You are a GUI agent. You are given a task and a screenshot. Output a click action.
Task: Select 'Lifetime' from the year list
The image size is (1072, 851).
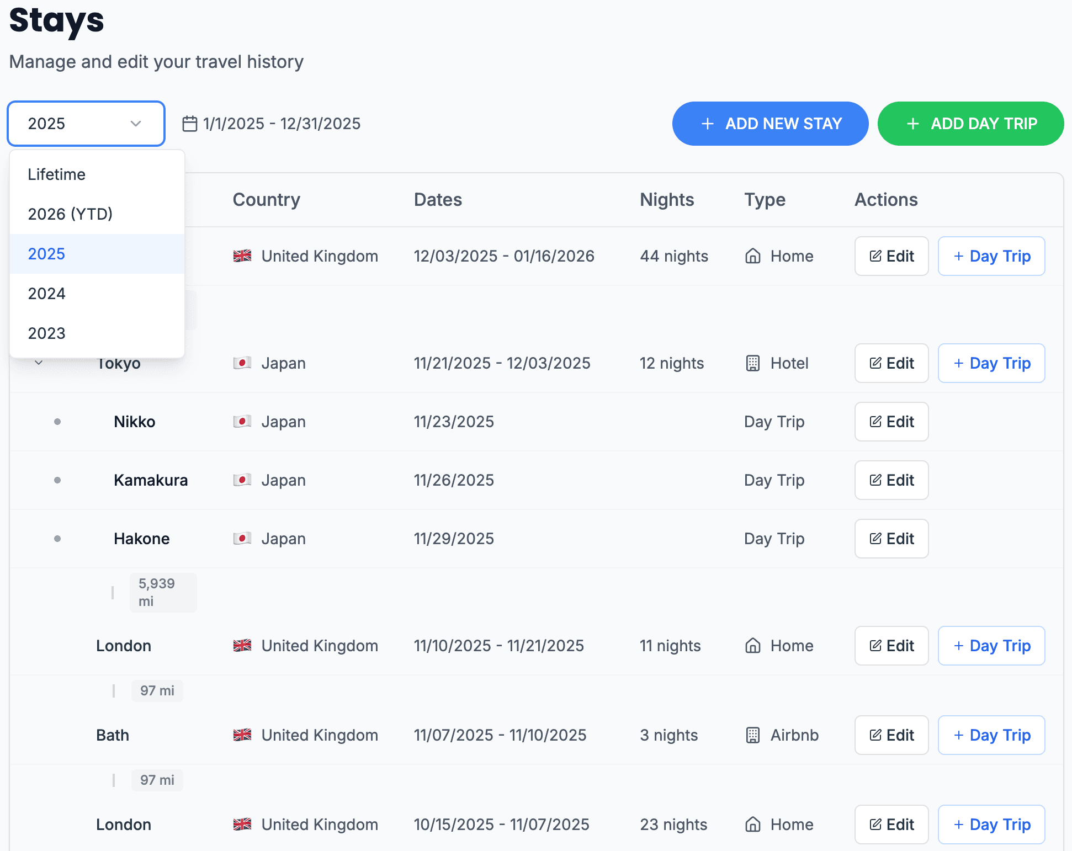[x=56, y=174]
